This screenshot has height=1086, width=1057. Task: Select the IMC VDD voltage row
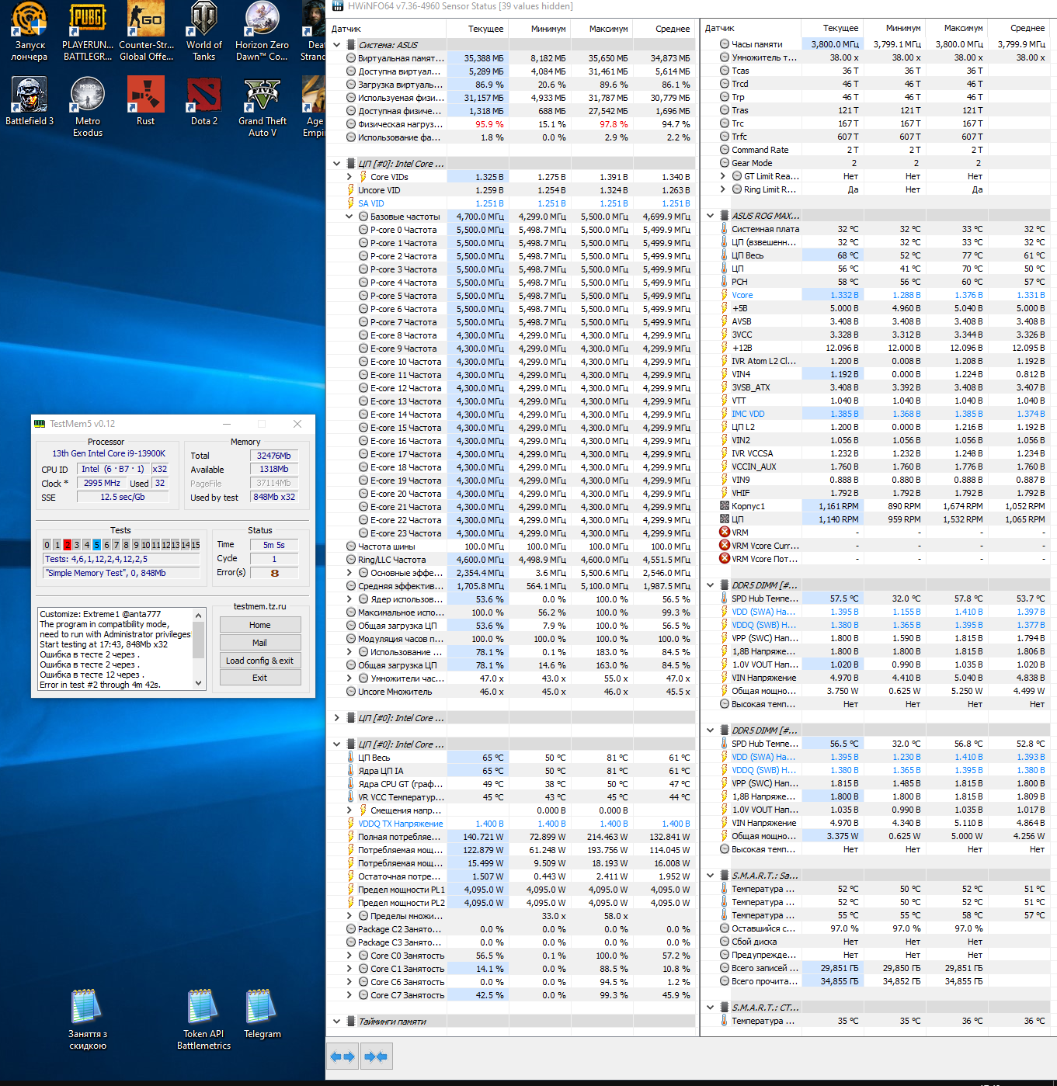(876, 414)
